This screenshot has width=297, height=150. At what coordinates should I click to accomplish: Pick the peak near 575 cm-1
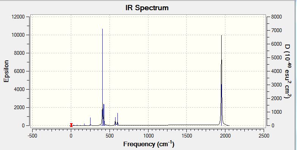(115, 121)
